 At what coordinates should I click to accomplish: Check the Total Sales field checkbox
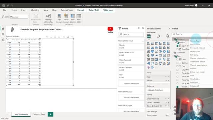click(177, 49)
